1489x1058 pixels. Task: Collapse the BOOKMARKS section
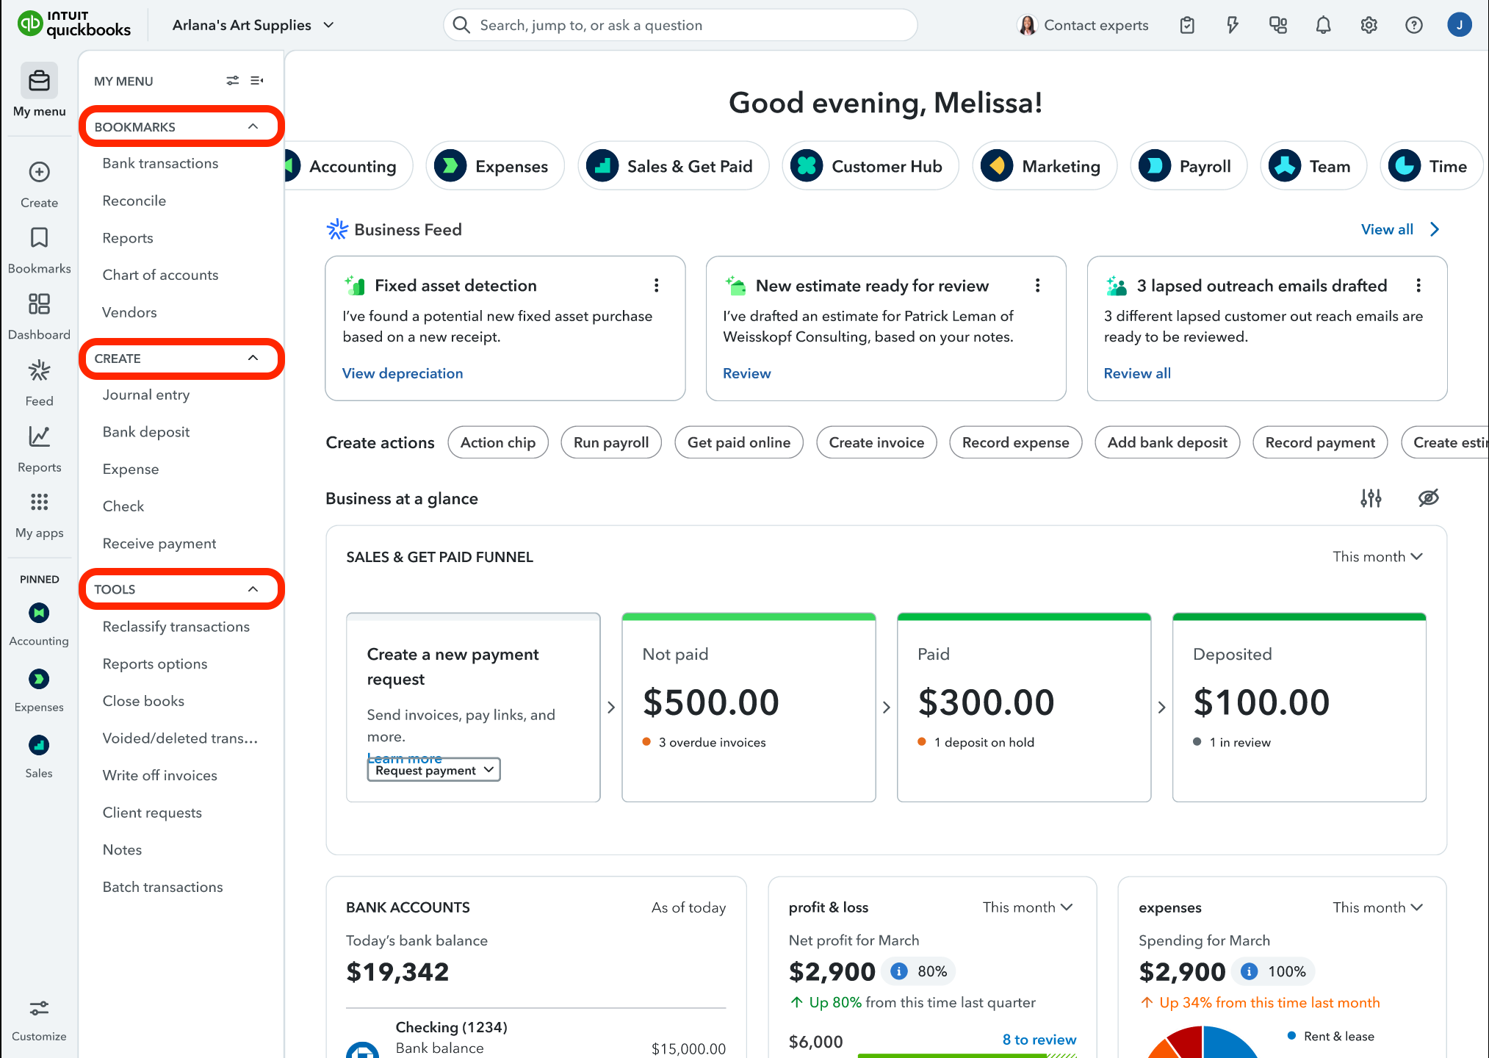coord(253,126)
